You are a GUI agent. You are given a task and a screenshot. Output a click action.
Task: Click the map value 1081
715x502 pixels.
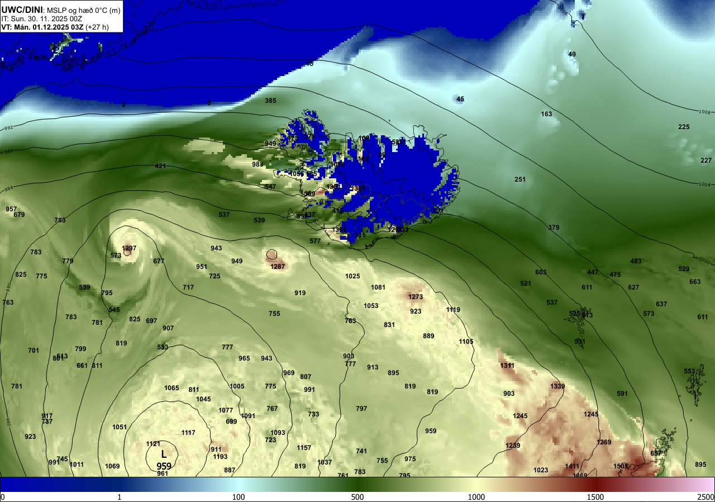tap(378, 287)
